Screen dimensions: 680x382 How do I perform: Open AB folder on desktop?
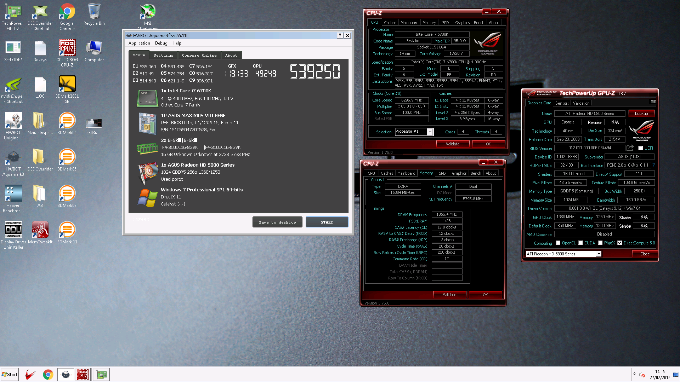(x=40, y=196)
